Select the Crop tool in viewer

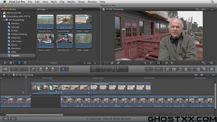[112, 63]
